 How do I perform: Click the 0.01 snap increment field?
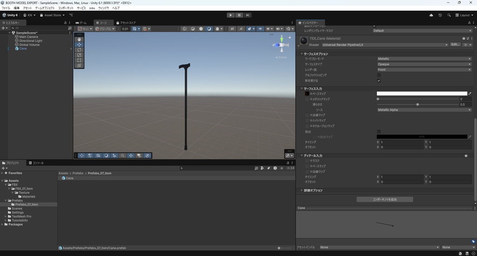125,29
